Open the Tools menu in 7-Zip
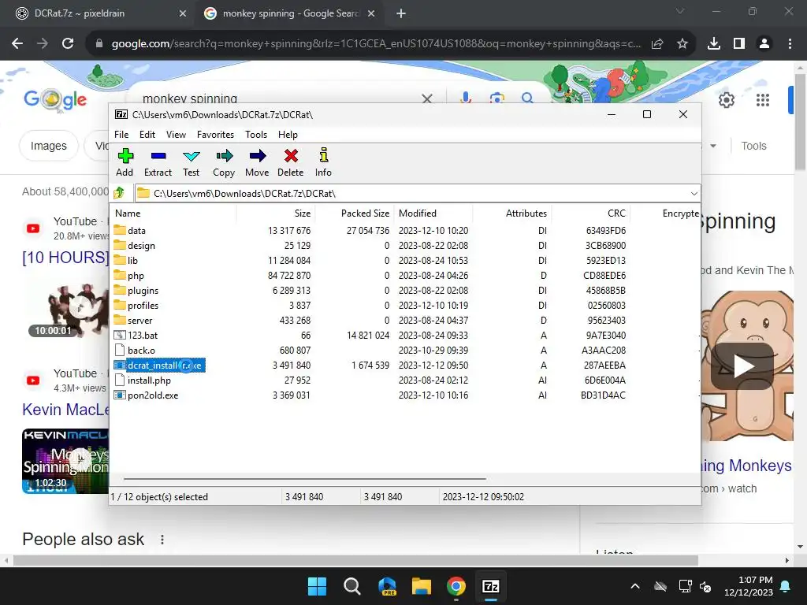 pyautogui.click(x=256, y=134)
